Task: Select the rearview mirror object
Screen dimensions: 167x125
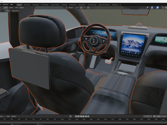Action: 135,11
